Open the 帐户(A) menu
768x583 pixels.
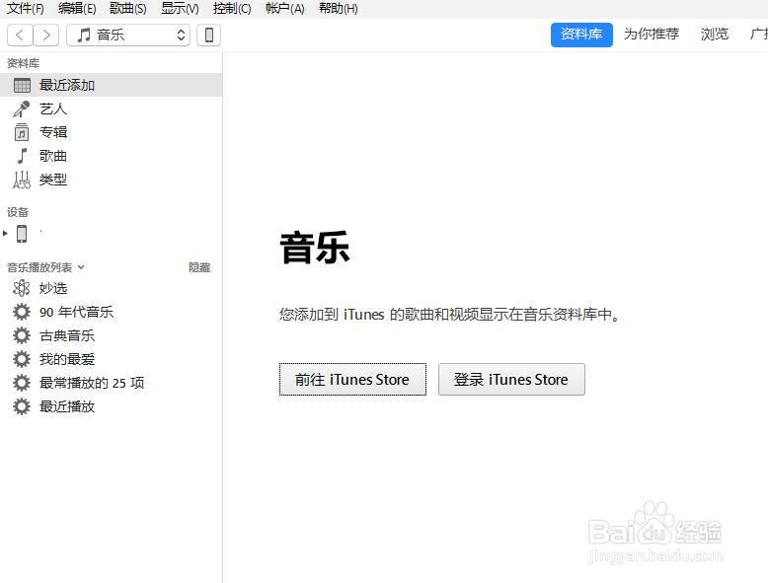(284, 8)
